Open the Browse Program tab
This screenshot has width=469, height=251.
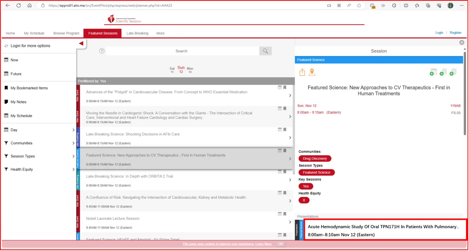click(66, 33)
